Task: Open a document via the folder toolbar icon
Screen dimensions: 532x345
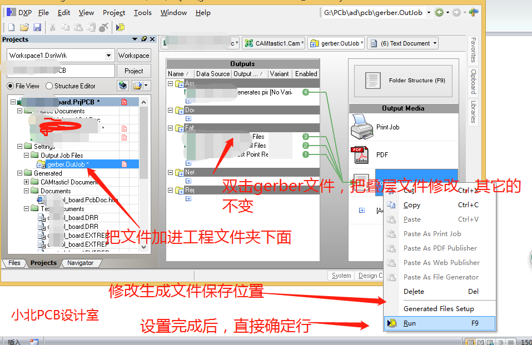Action: pyautogui.click(x=24, y=27)
